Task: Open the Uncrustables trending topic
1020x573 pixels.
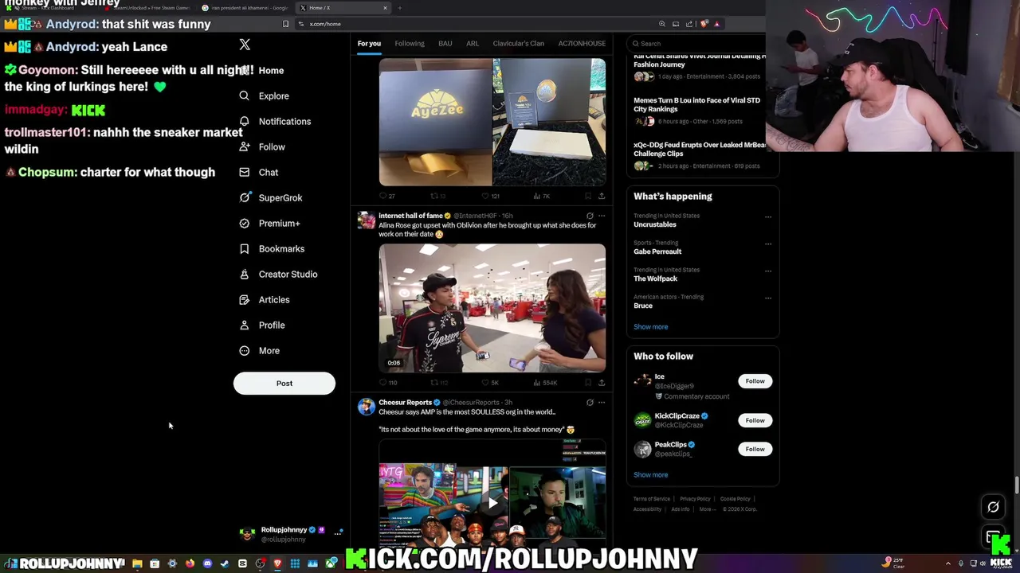Action: [x=655, y=224]
